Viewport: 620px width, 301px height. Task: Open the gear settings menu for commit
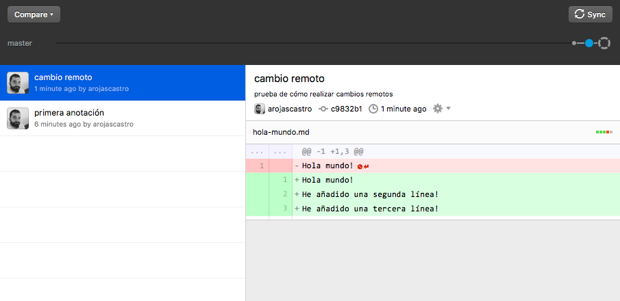click(x=438, y=109)
